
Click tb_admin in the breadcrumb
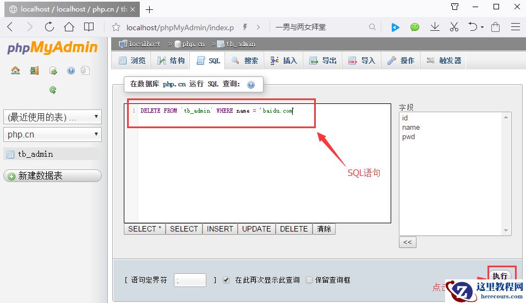240,44
